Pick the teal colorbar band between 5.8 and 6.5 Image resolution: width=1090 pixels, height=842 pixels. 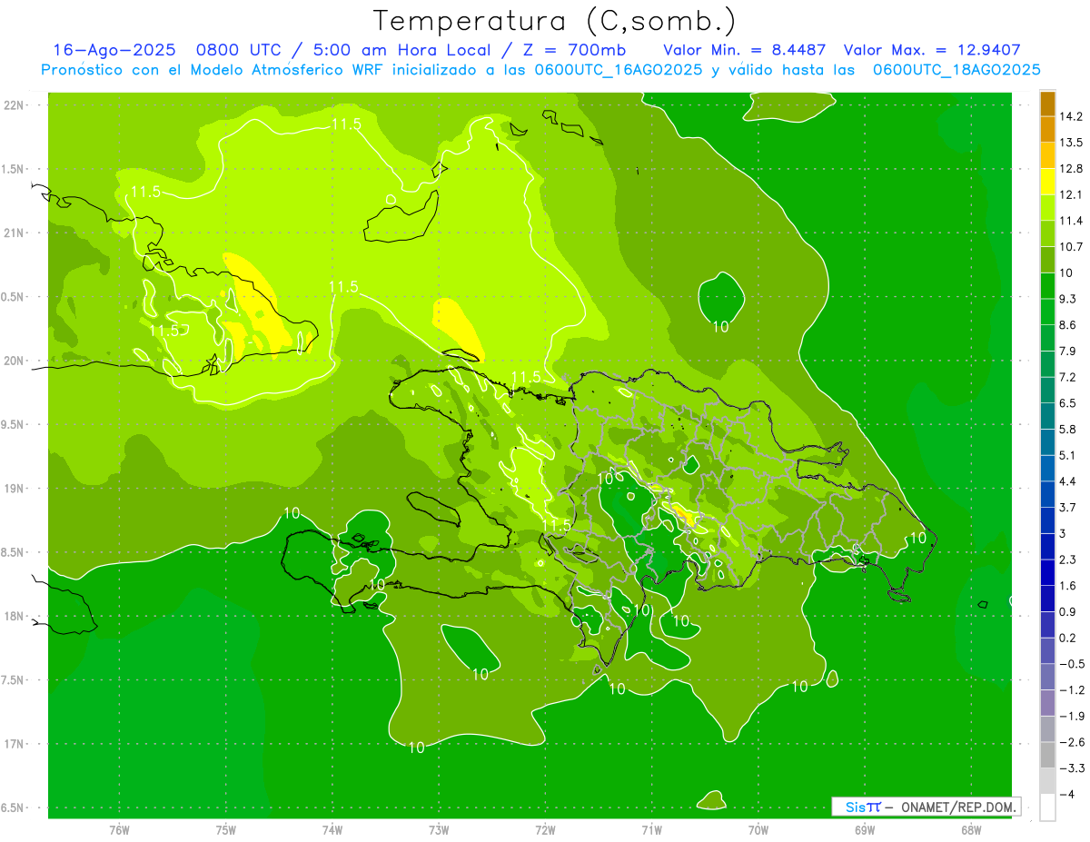tap(1047, 417)
